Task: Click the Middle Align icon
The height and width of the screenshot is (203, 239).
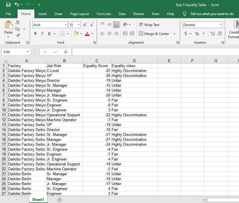Action: 109,25
